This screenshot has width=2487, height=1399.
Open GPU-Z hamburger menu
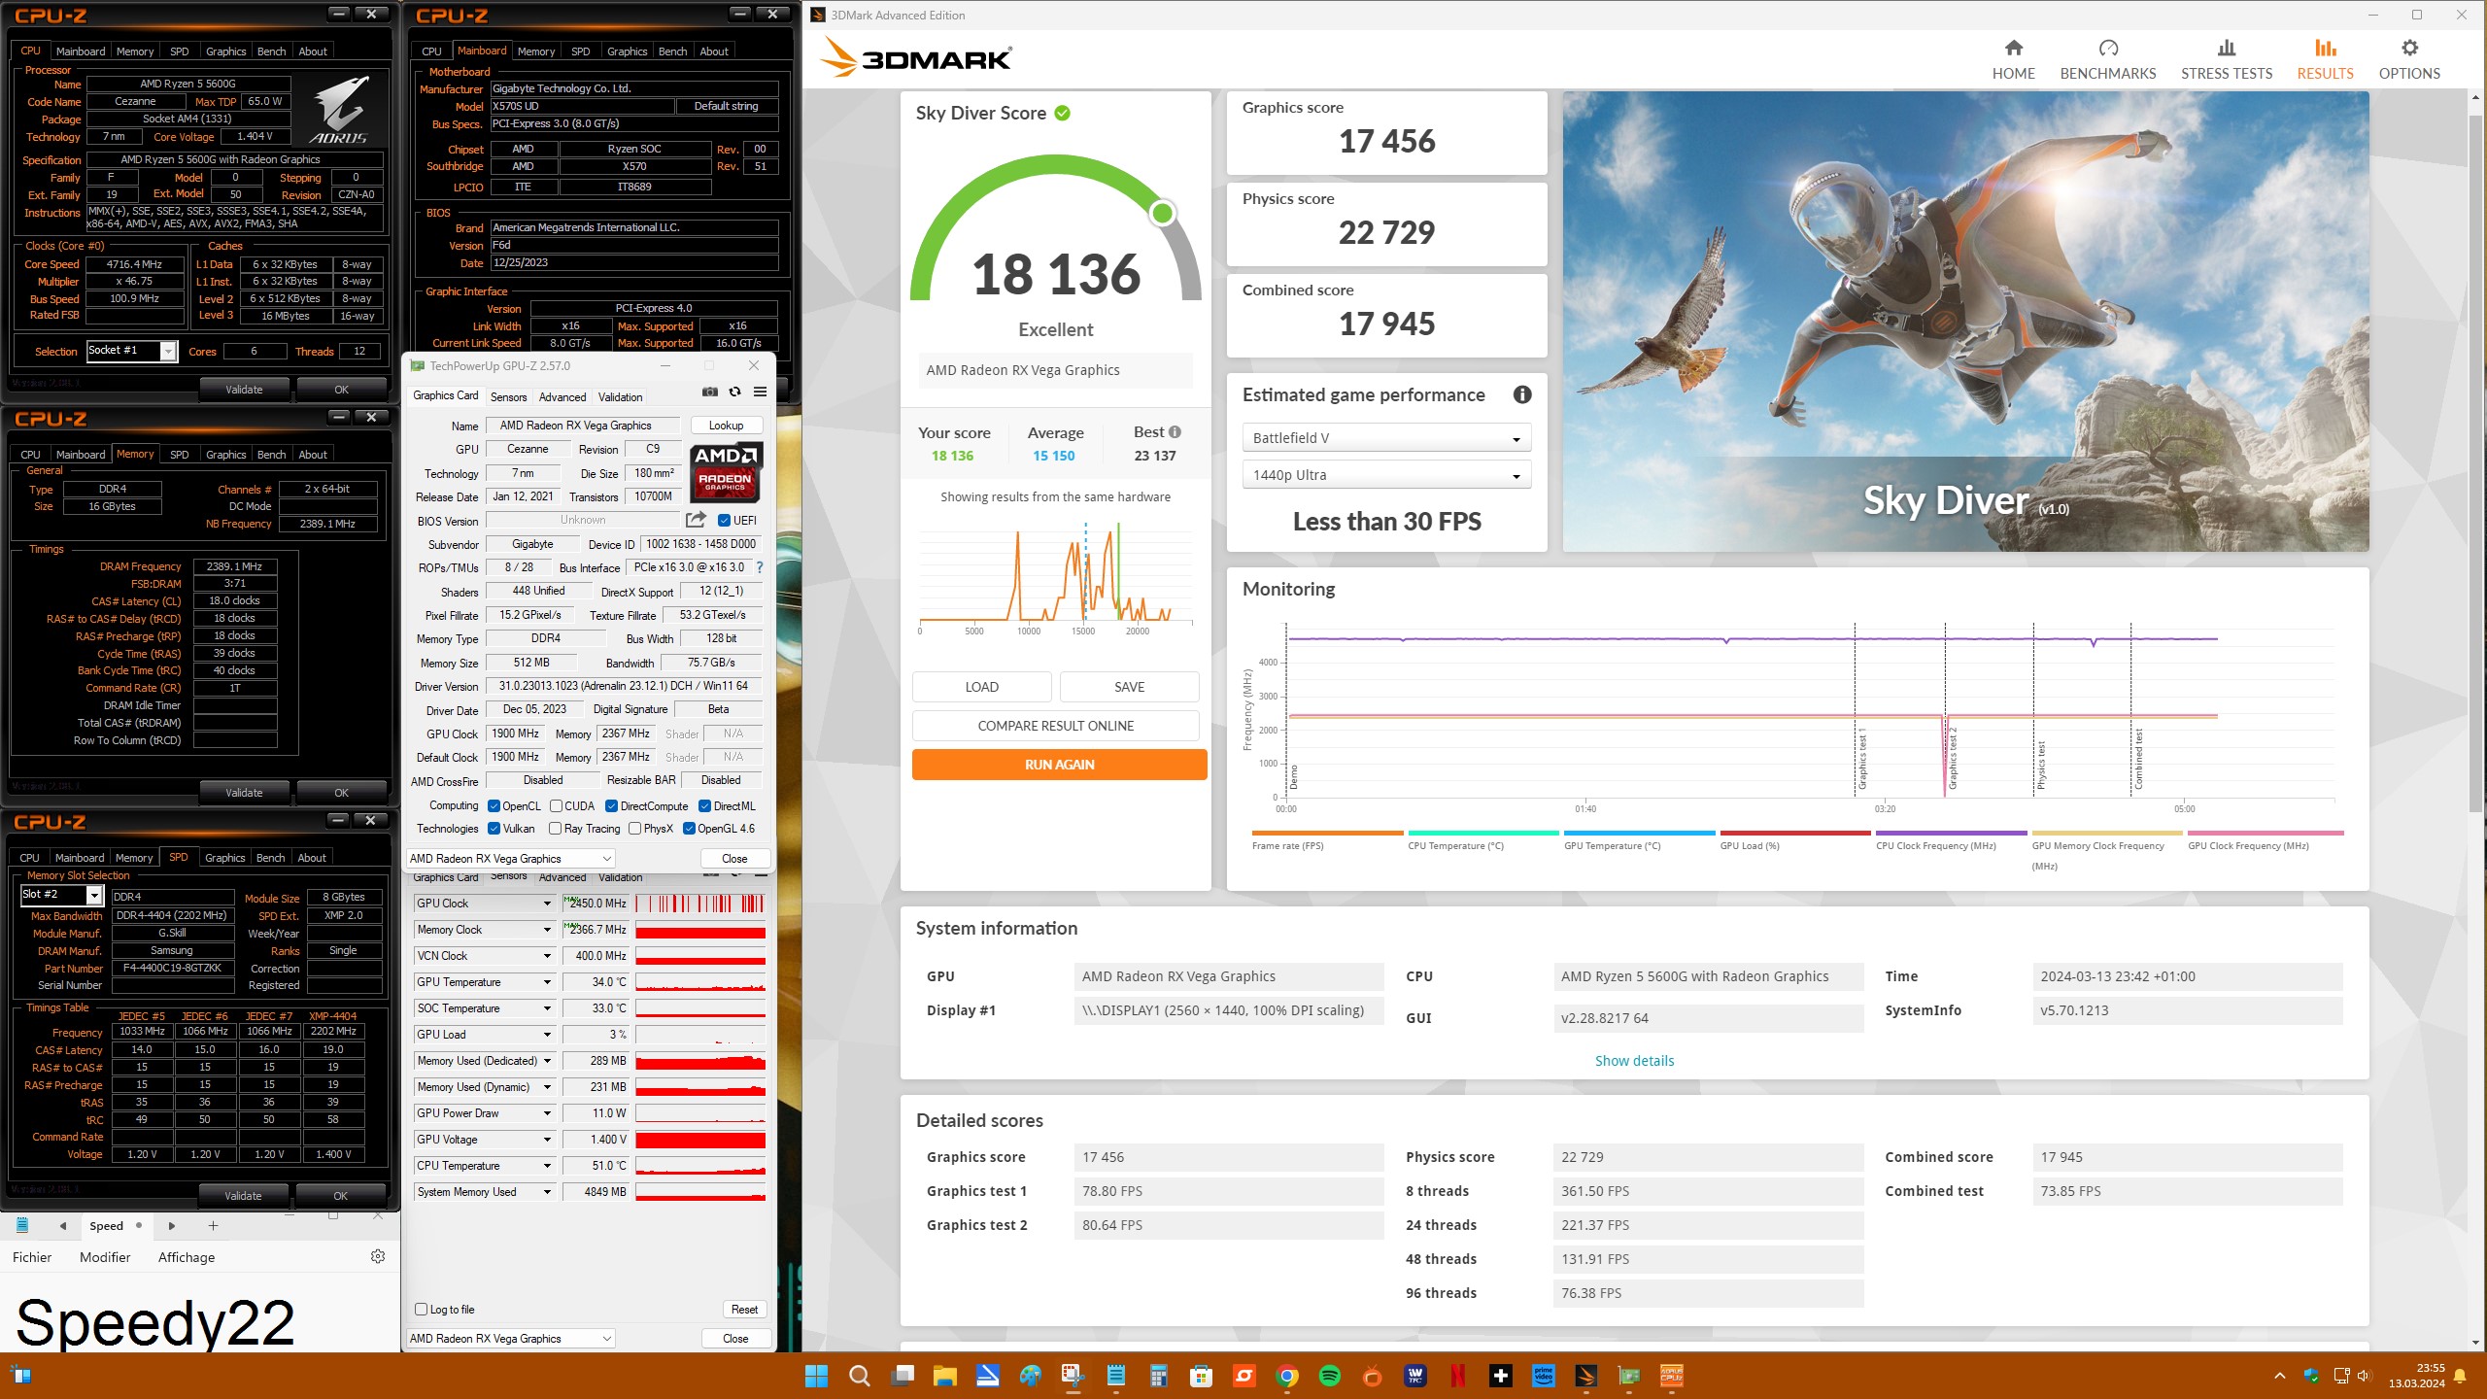pos(760,392)
